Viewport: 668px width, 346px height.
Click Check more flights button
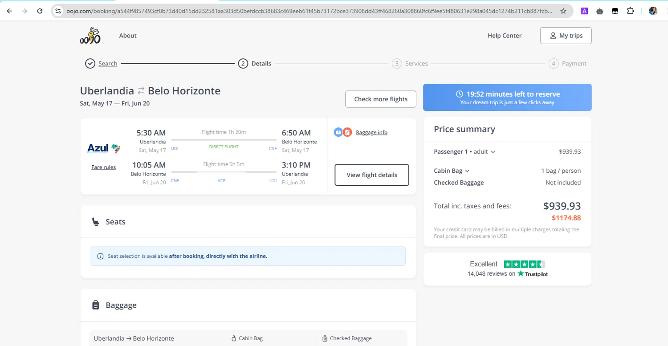(x=381, y=99)
